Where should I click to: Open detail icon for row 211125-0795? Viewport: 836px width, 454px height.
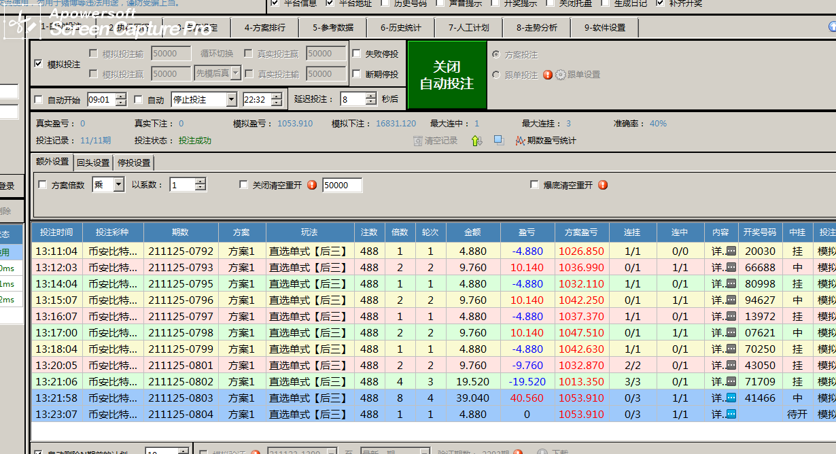tap(731, 283)
